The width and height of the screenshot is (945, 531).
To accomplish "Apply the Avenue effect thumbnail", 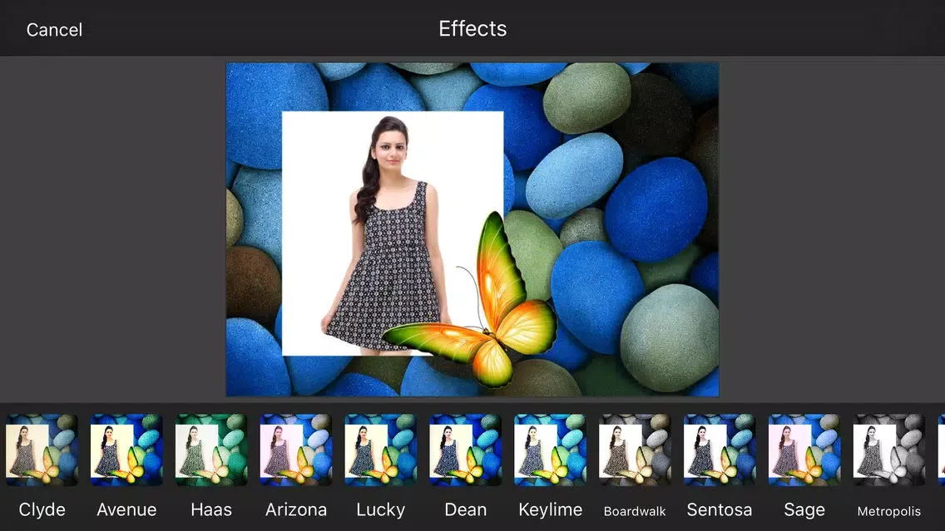I will [x=126, y=450].
